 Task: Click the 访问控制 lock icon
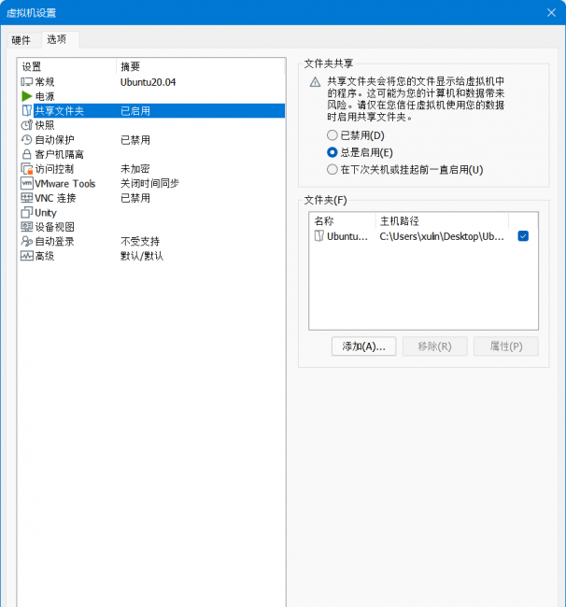[x=26, y=169]
